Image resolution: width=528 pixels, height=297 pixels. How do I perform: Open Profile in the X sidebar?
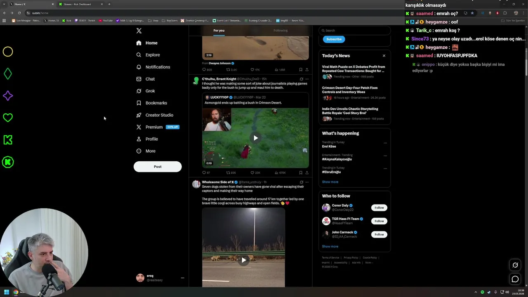[147, 139]
